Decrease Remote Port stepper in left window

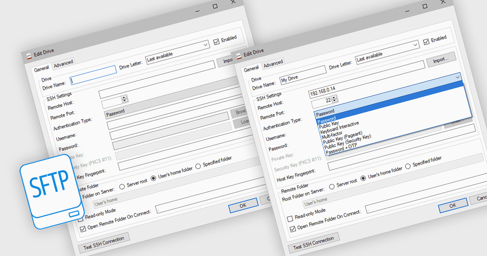(x=124, y=101)
